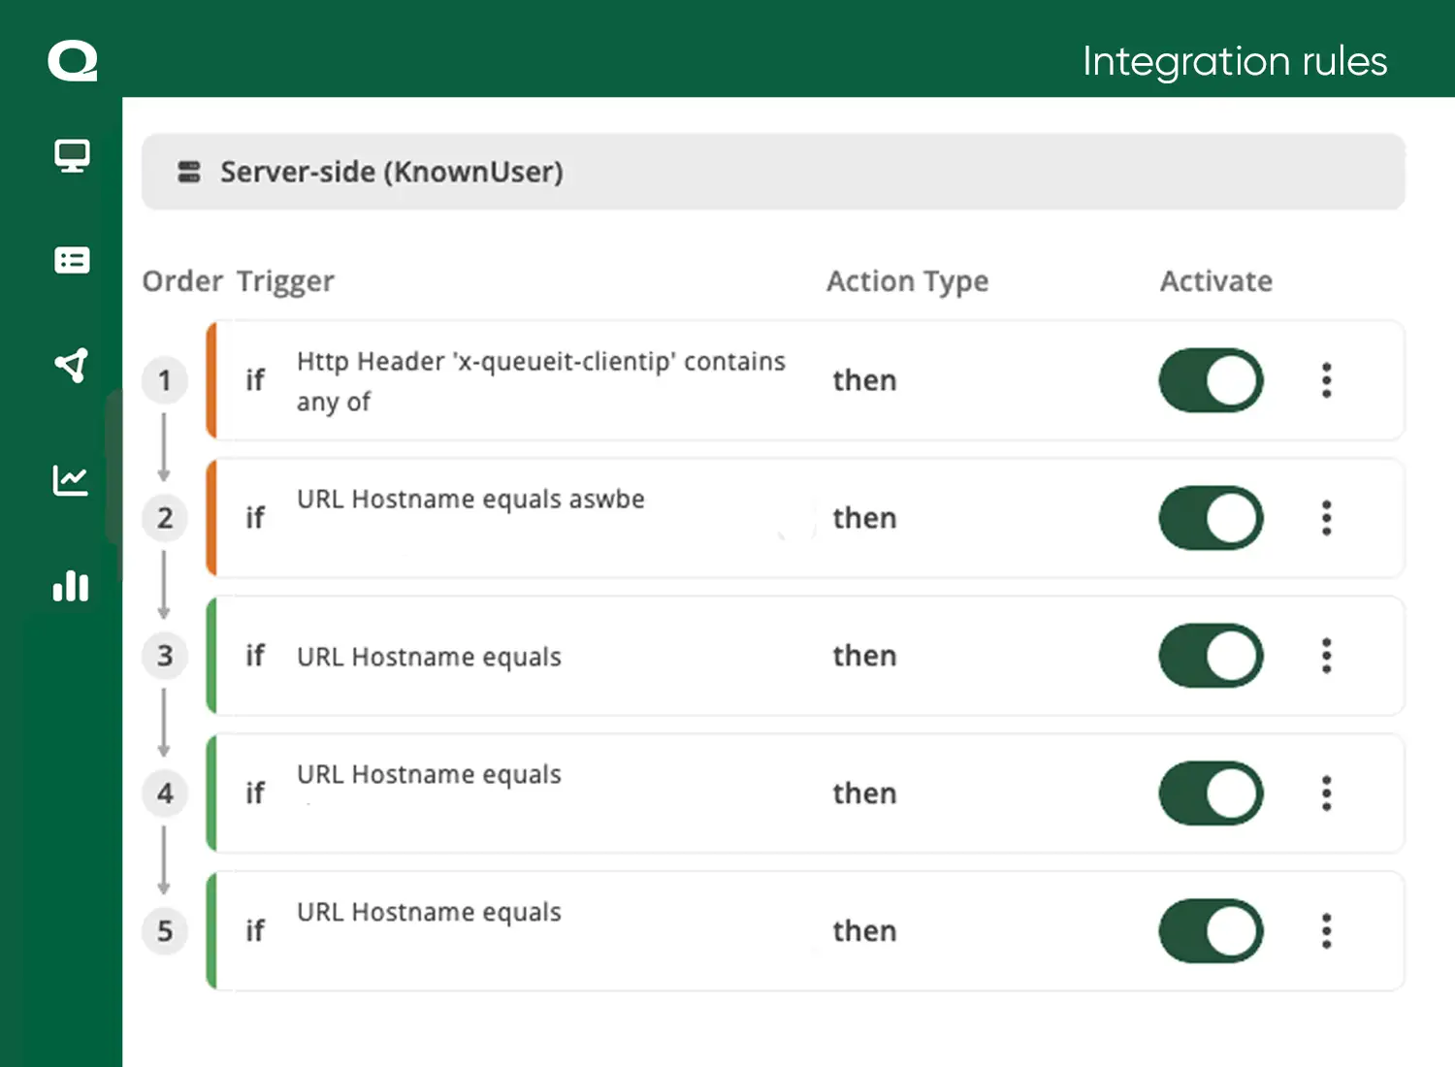Click 'then' in rule 3 row
Image resolution: width=1455 pixels, height=1067 pixels.
pyautogui.click(x=864, y=656)
